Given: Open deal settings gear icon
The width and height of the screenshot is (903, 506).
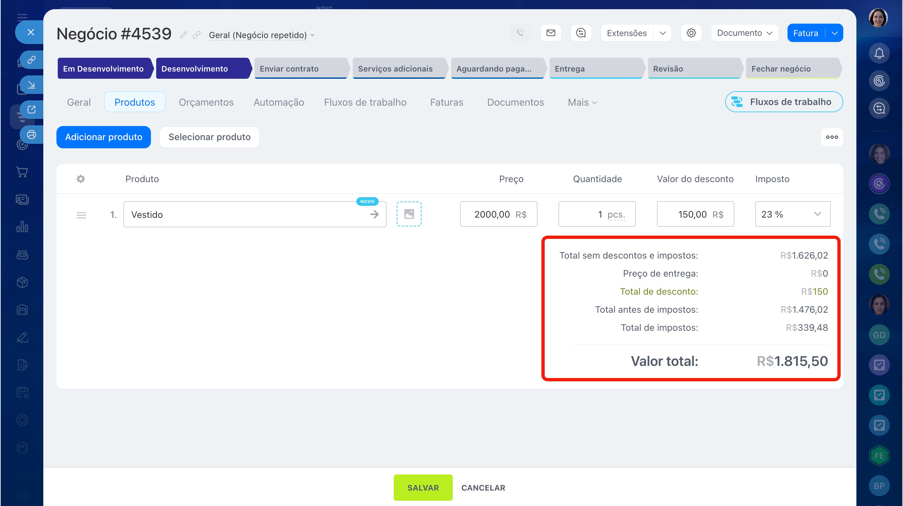Looking at the screenshot, I should coord(691,33).
